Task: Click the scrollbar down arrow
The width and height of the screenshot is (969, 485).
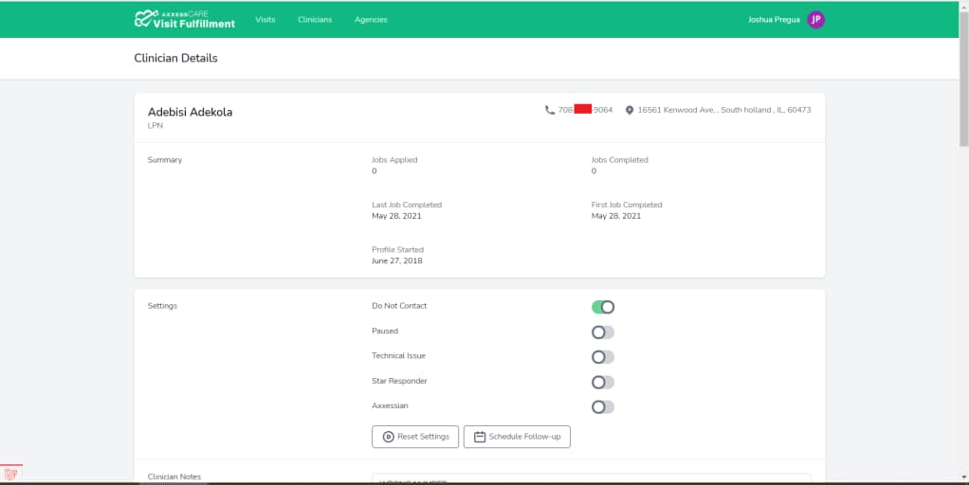Action: click(963, 477)
